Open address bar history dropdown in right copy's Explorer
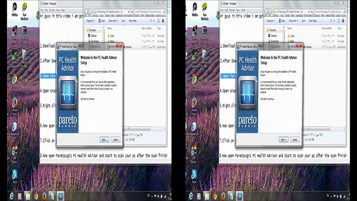 coord(308,12)
